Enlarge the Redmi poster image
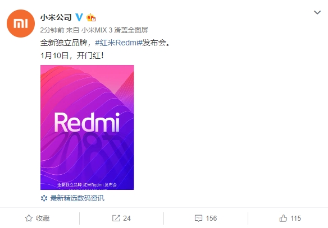Screen dimensions: 328x228 (87, 127)
